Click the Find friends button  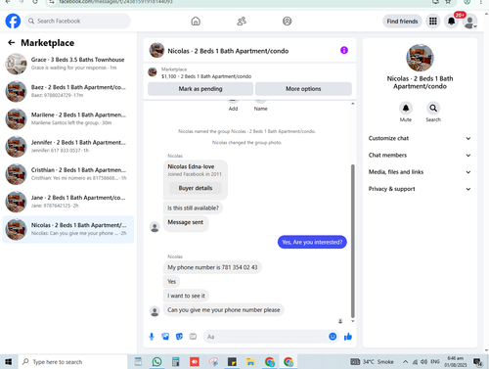[x=402, y=22]
